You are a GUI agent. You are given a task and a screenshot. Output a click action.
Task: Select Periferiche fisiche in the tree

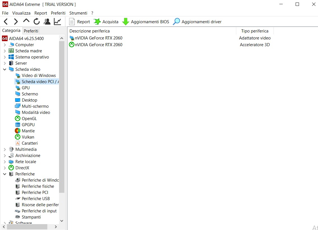[38, 186]
